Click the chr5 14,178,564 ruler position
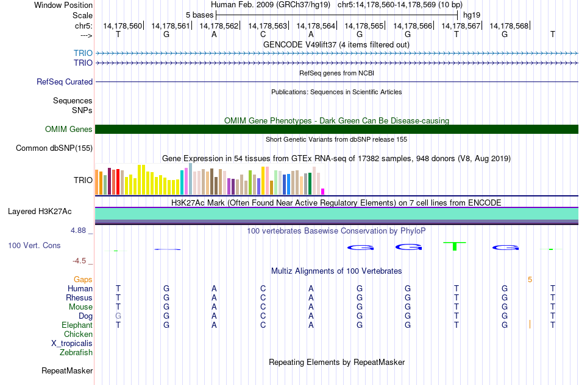 point(316,26)
